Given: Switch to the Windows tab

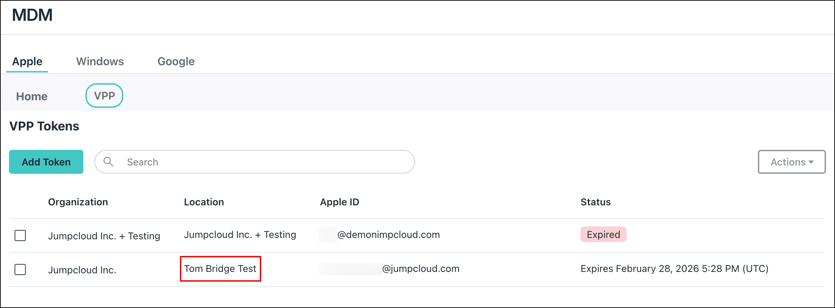Looking at the screenshot, I should pyautogui.click(x=100, y=61).
